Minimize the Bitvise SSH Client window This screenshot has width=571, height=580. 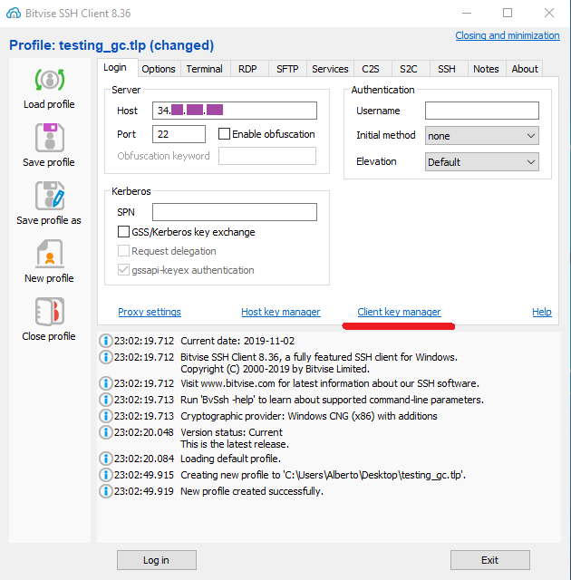(x=467, y=13)
